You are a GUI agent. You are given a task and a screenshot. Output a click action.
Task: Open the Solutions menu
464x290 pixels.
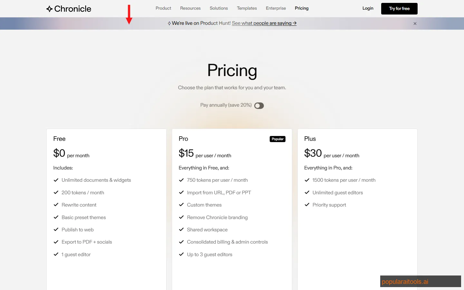coord(219,8)
